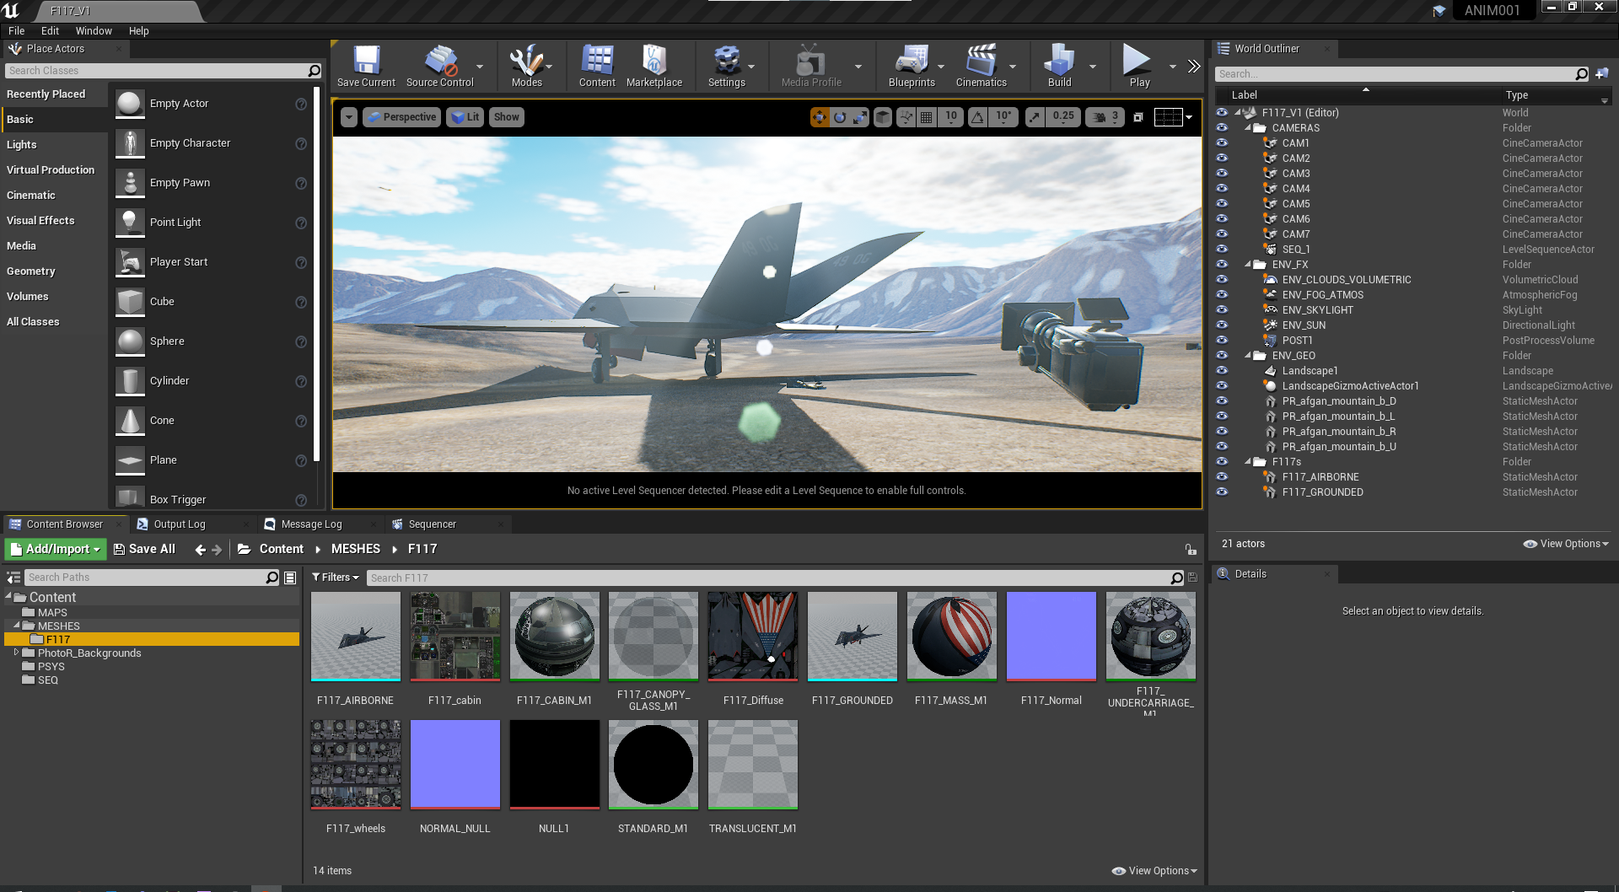
Task: Select the Player Start actor icon
Action: click(x=130, y=262)
